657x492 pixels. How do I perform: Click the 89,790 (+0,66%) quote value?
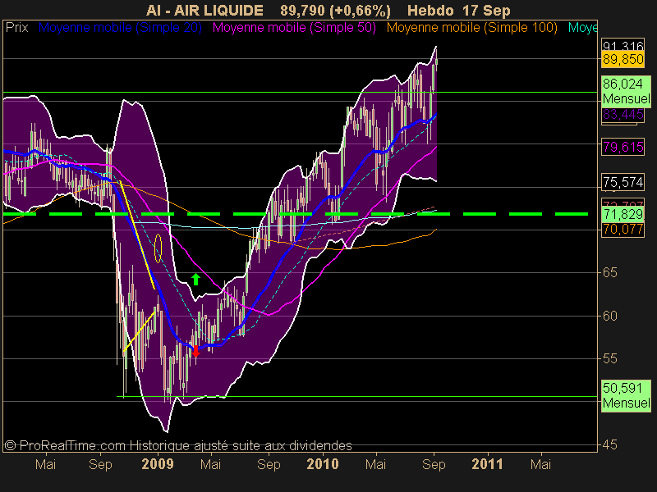[335, 11]
